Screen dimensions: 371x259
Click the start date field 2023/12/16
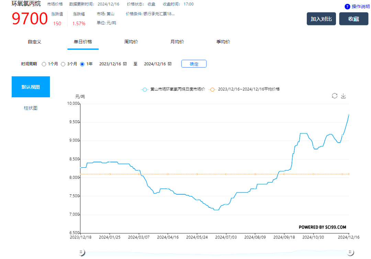pos(110,64)
